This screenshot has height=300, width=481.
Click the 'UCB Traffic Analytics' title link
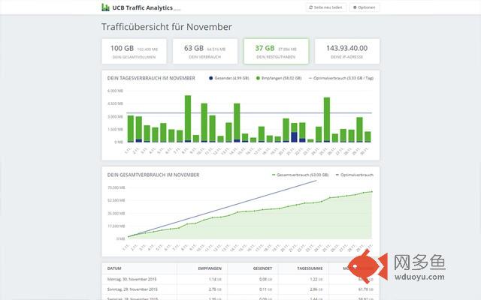point(142,7)
